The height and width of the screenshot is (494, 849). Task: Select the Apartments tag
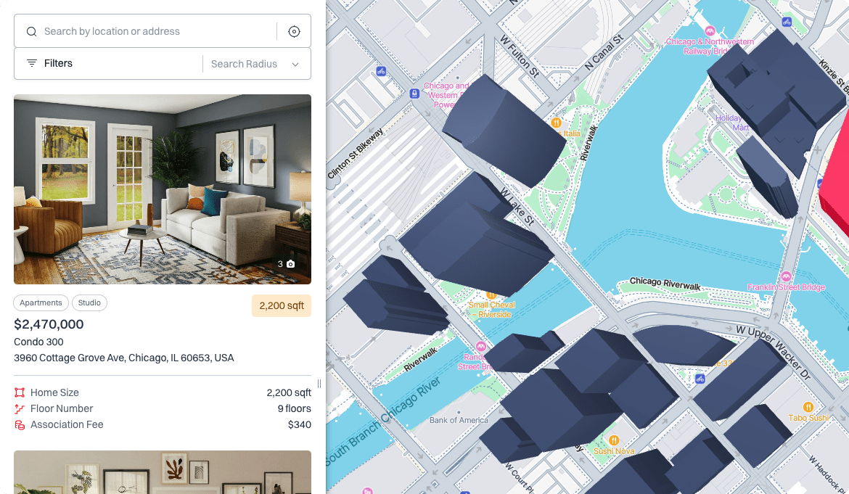tap(41, 303)
